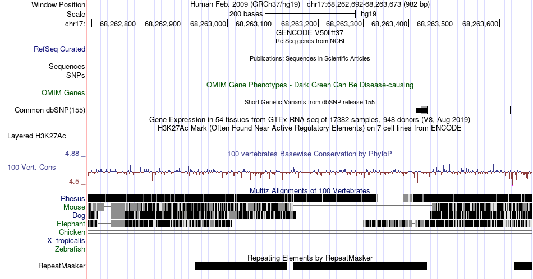Click the 68,263,600 ruler position
The height and width of the screenshot is (279, 533).
480,24
